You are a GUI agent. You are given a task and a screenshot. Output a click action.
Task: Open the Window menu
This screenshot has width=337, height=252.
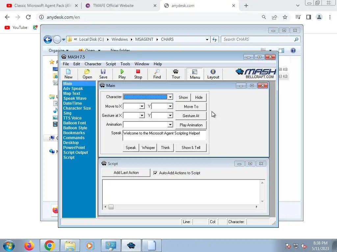(142, 64)
